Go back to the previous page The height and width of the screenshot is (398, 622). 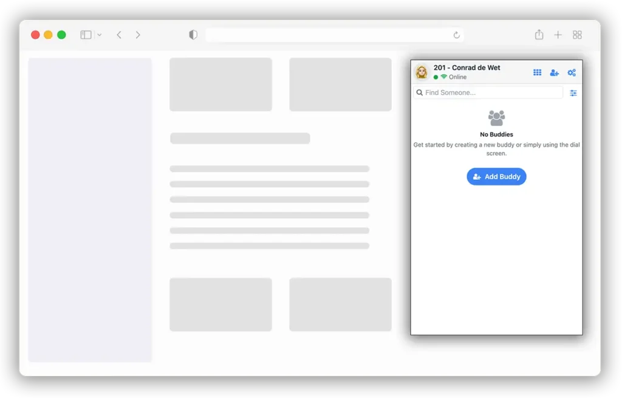click(x=119, y=35)
